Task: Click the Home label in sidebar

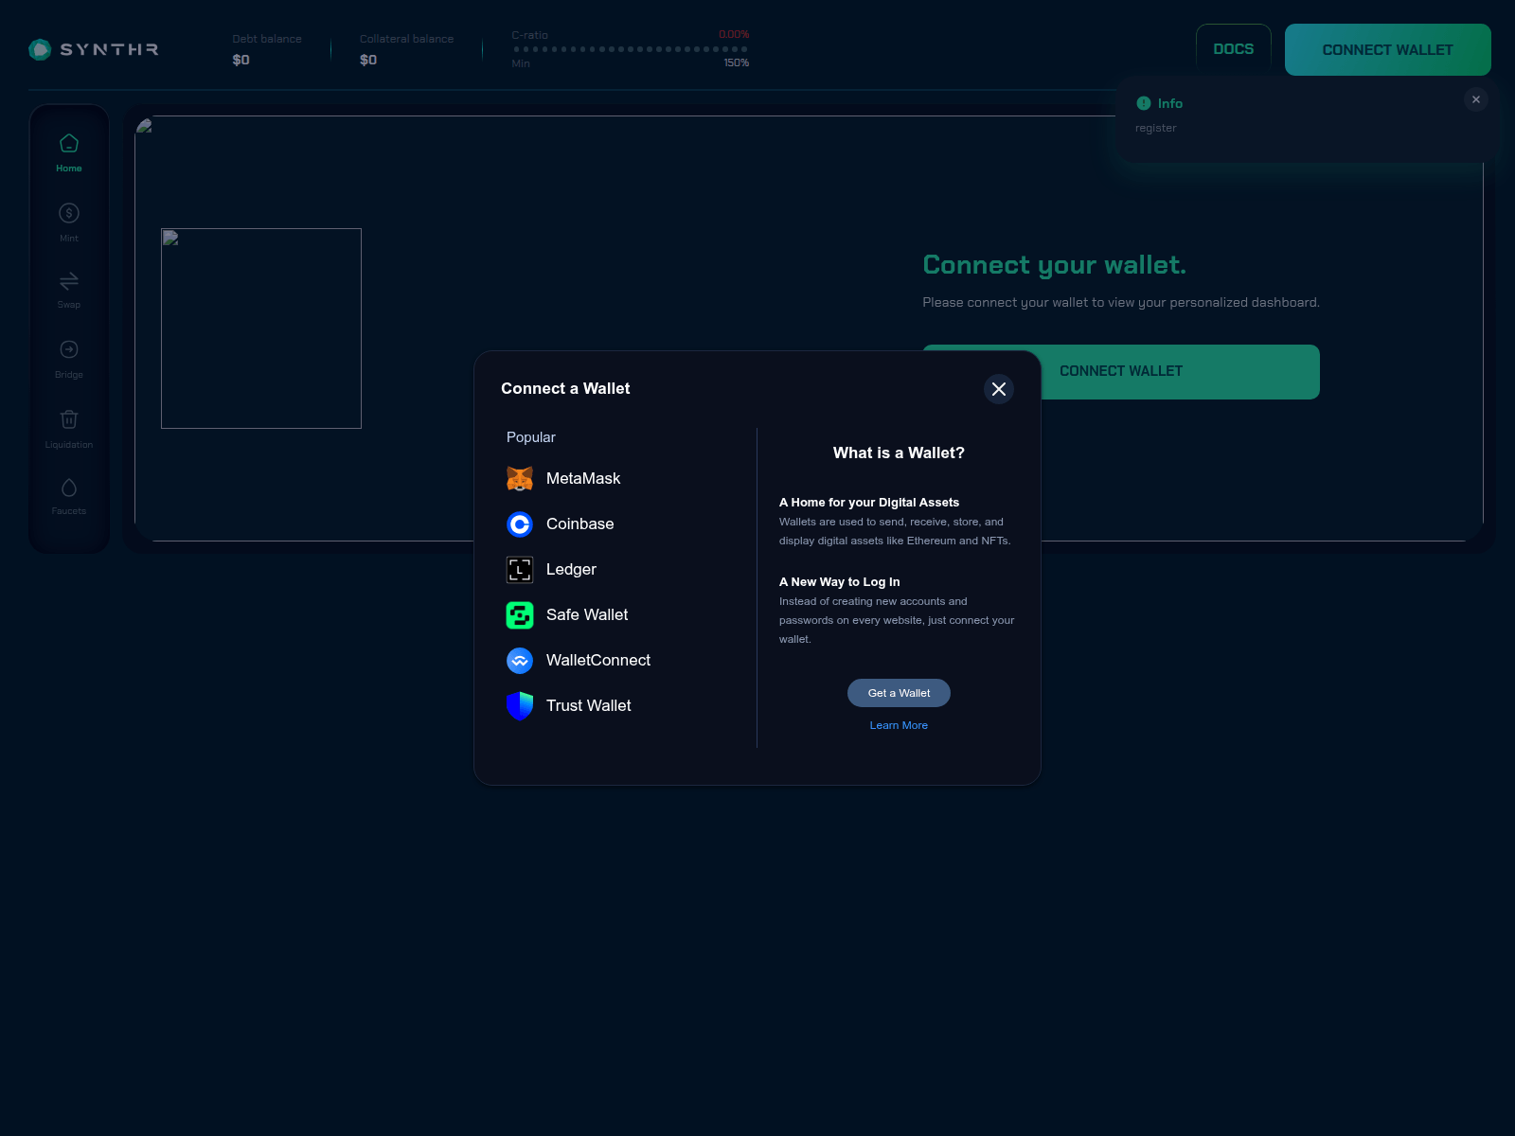Action: pyautogui.click(x=69, y=169)
